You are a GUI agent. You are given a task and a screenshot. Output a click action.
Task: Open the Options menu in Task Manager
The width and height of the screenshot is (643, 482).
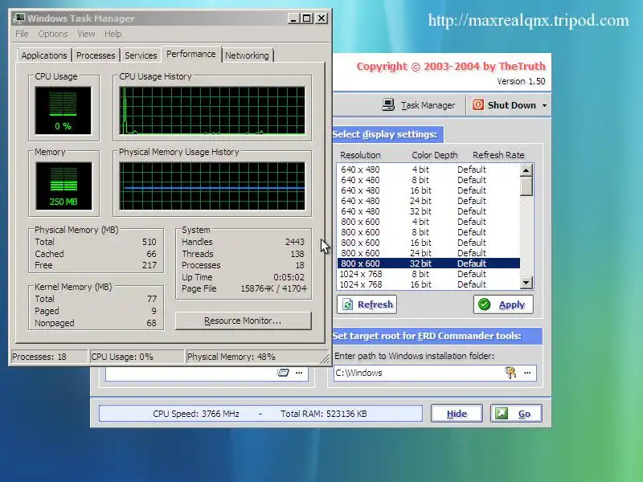pyautogui.click(x=53, y=34)
